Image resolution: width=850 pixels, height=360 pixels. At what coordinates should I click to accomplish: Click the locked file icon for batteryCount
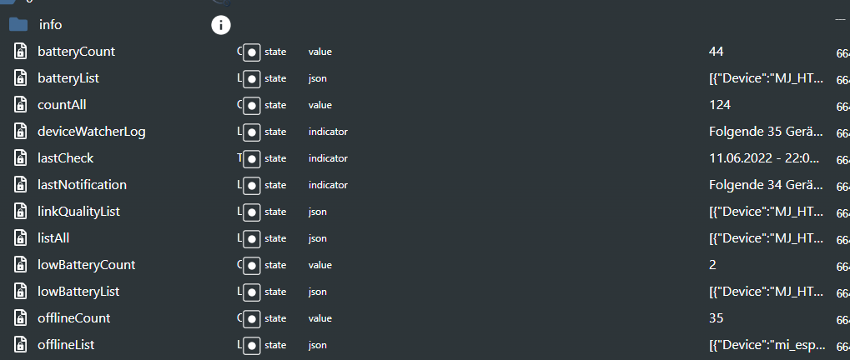click(20, 52)
